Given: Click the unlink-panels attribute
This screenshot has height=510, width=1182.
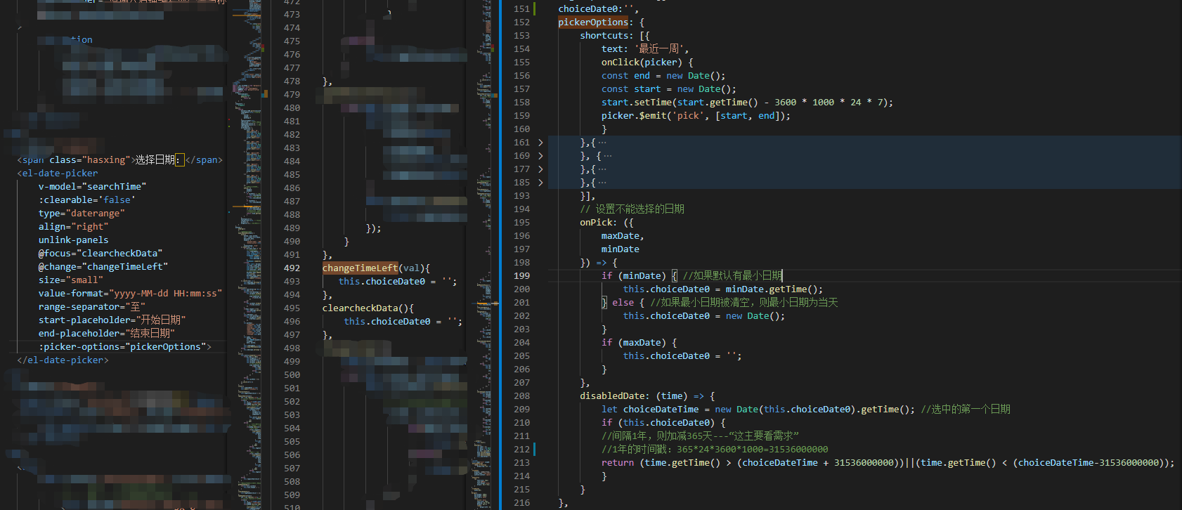Looking at the screenshot, I should (73, 240).
